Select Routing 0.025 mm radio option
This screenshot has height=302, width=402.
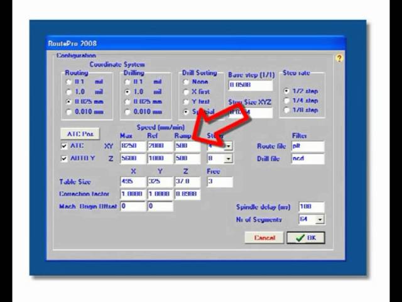tap(68, 102)
